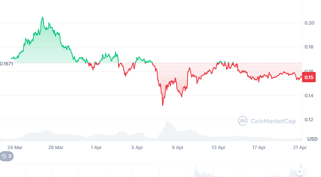Click the highest green peak of the price line
The height and width of the screenshot is (177, 321).
tap(42, 17)
